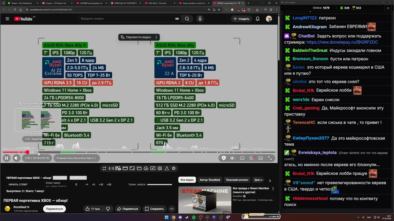Screen dimensions: 394x221
Task: Open the Создать create button
Action: click(x=241, y=19)
